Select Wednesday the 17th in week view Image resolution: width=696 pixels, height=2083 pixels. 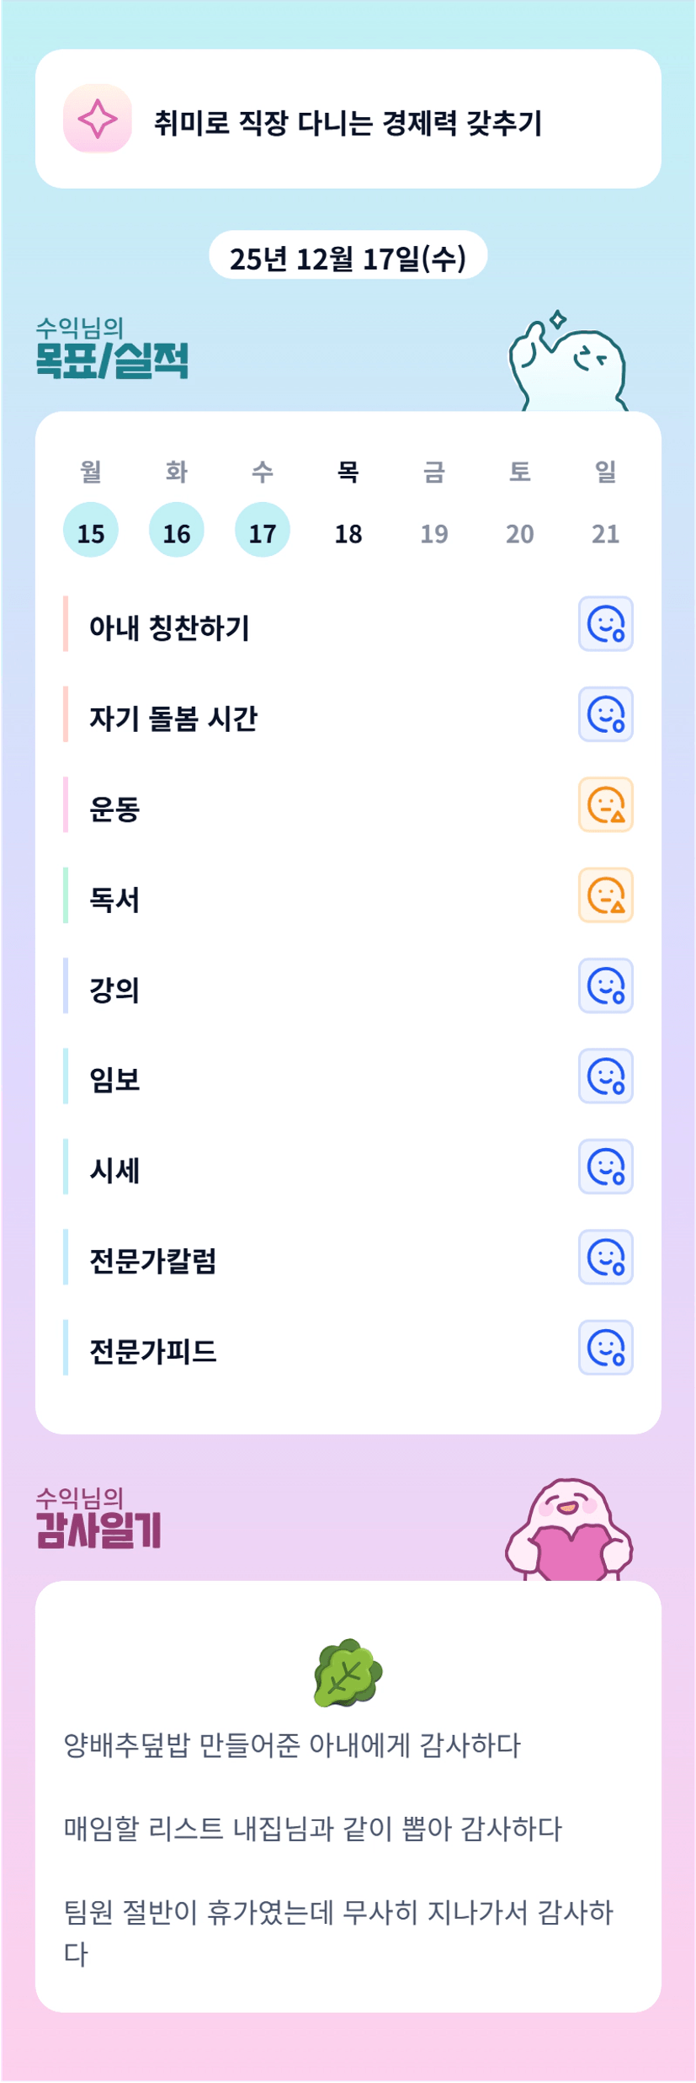(263, 531)
